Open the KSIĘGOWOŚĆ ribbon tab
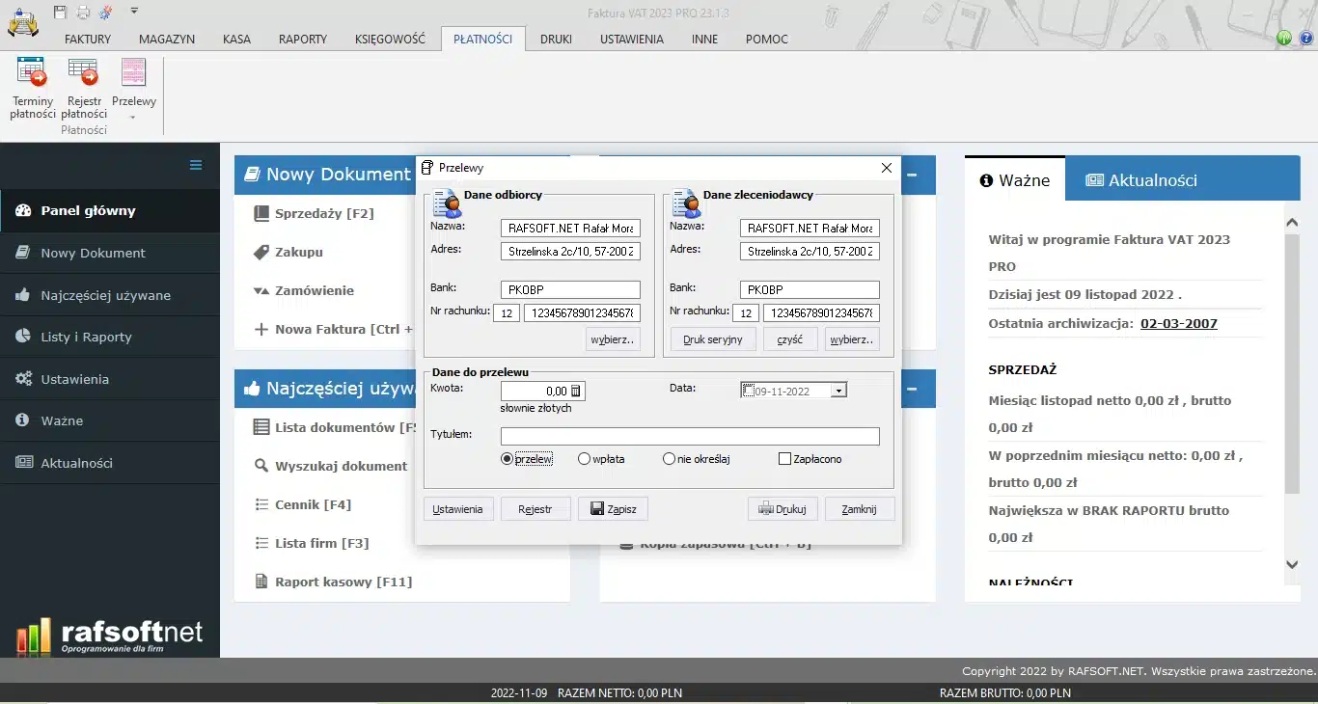The image size is (1318, 704). [x=390, y=40]
